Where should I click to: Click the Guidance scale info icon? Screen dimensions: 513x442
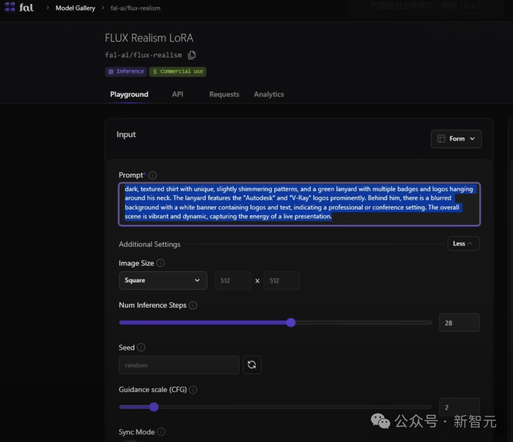[193, 390]
